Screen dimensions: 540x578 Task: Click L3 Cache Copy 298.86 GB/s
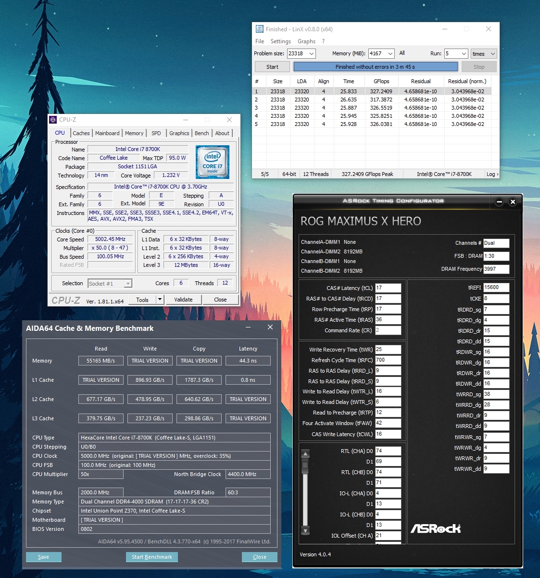[x=199, y=418]
